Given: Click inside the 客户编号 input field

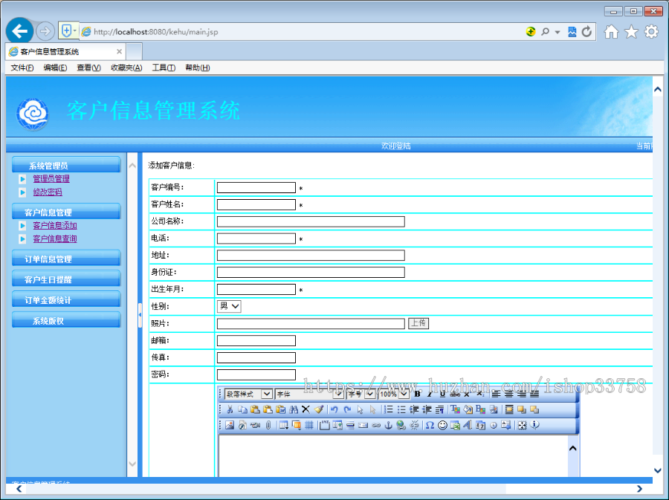Looking at the screenshot, I should point(256,187).
